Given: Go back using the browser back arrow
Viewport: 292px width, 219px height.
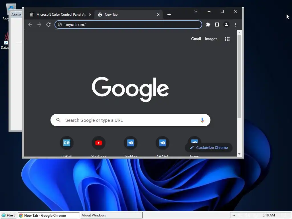Looking at the screenshot, I should point(30,25).
